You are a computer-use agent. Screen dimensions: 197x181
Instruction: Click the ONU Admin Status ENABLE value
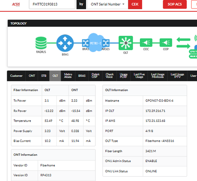click(151, 161)
